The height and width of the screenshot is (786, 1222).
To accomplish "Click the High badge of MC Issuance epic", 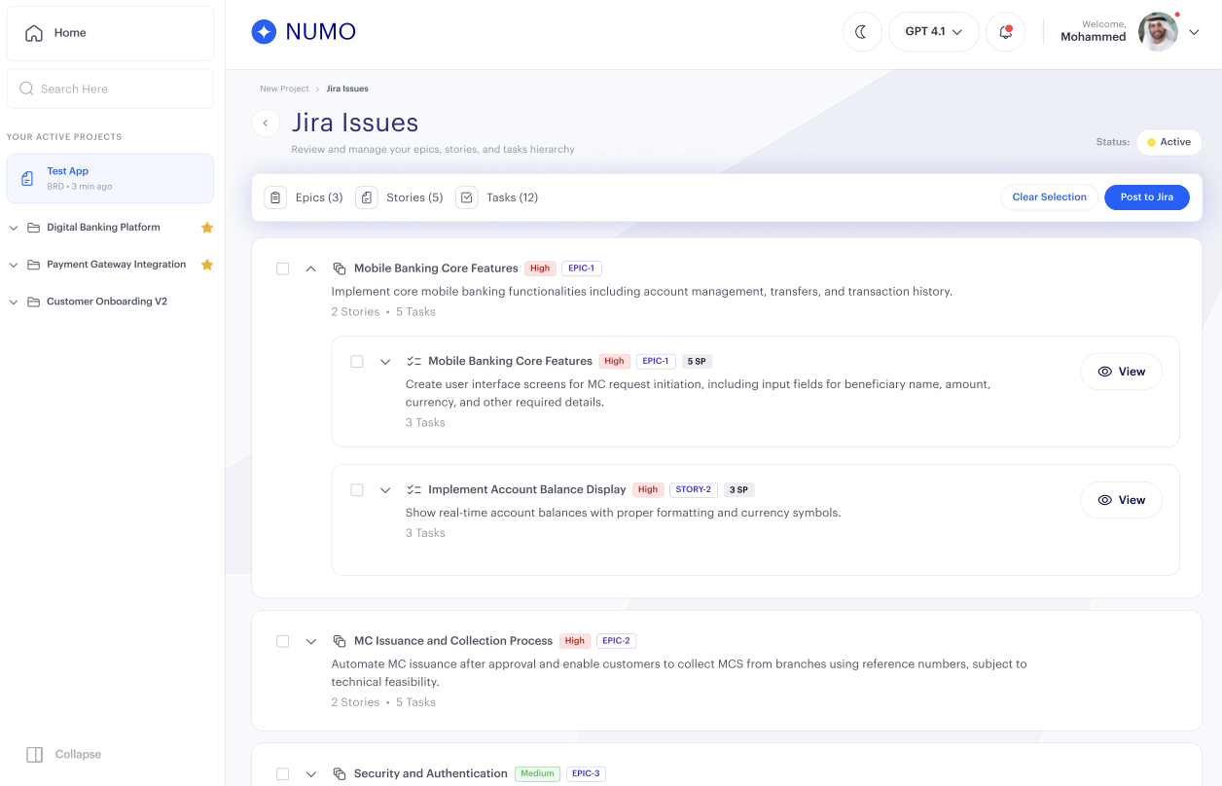I will pos(575,641).
